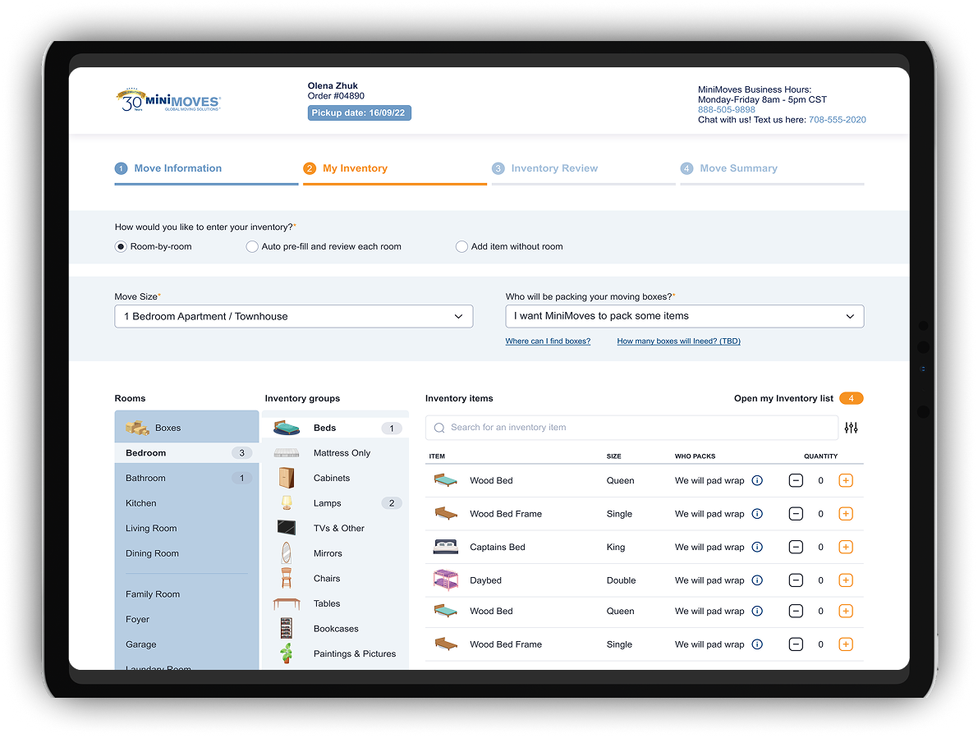Expand the packing preference dropdown

(x=684, y=316)
